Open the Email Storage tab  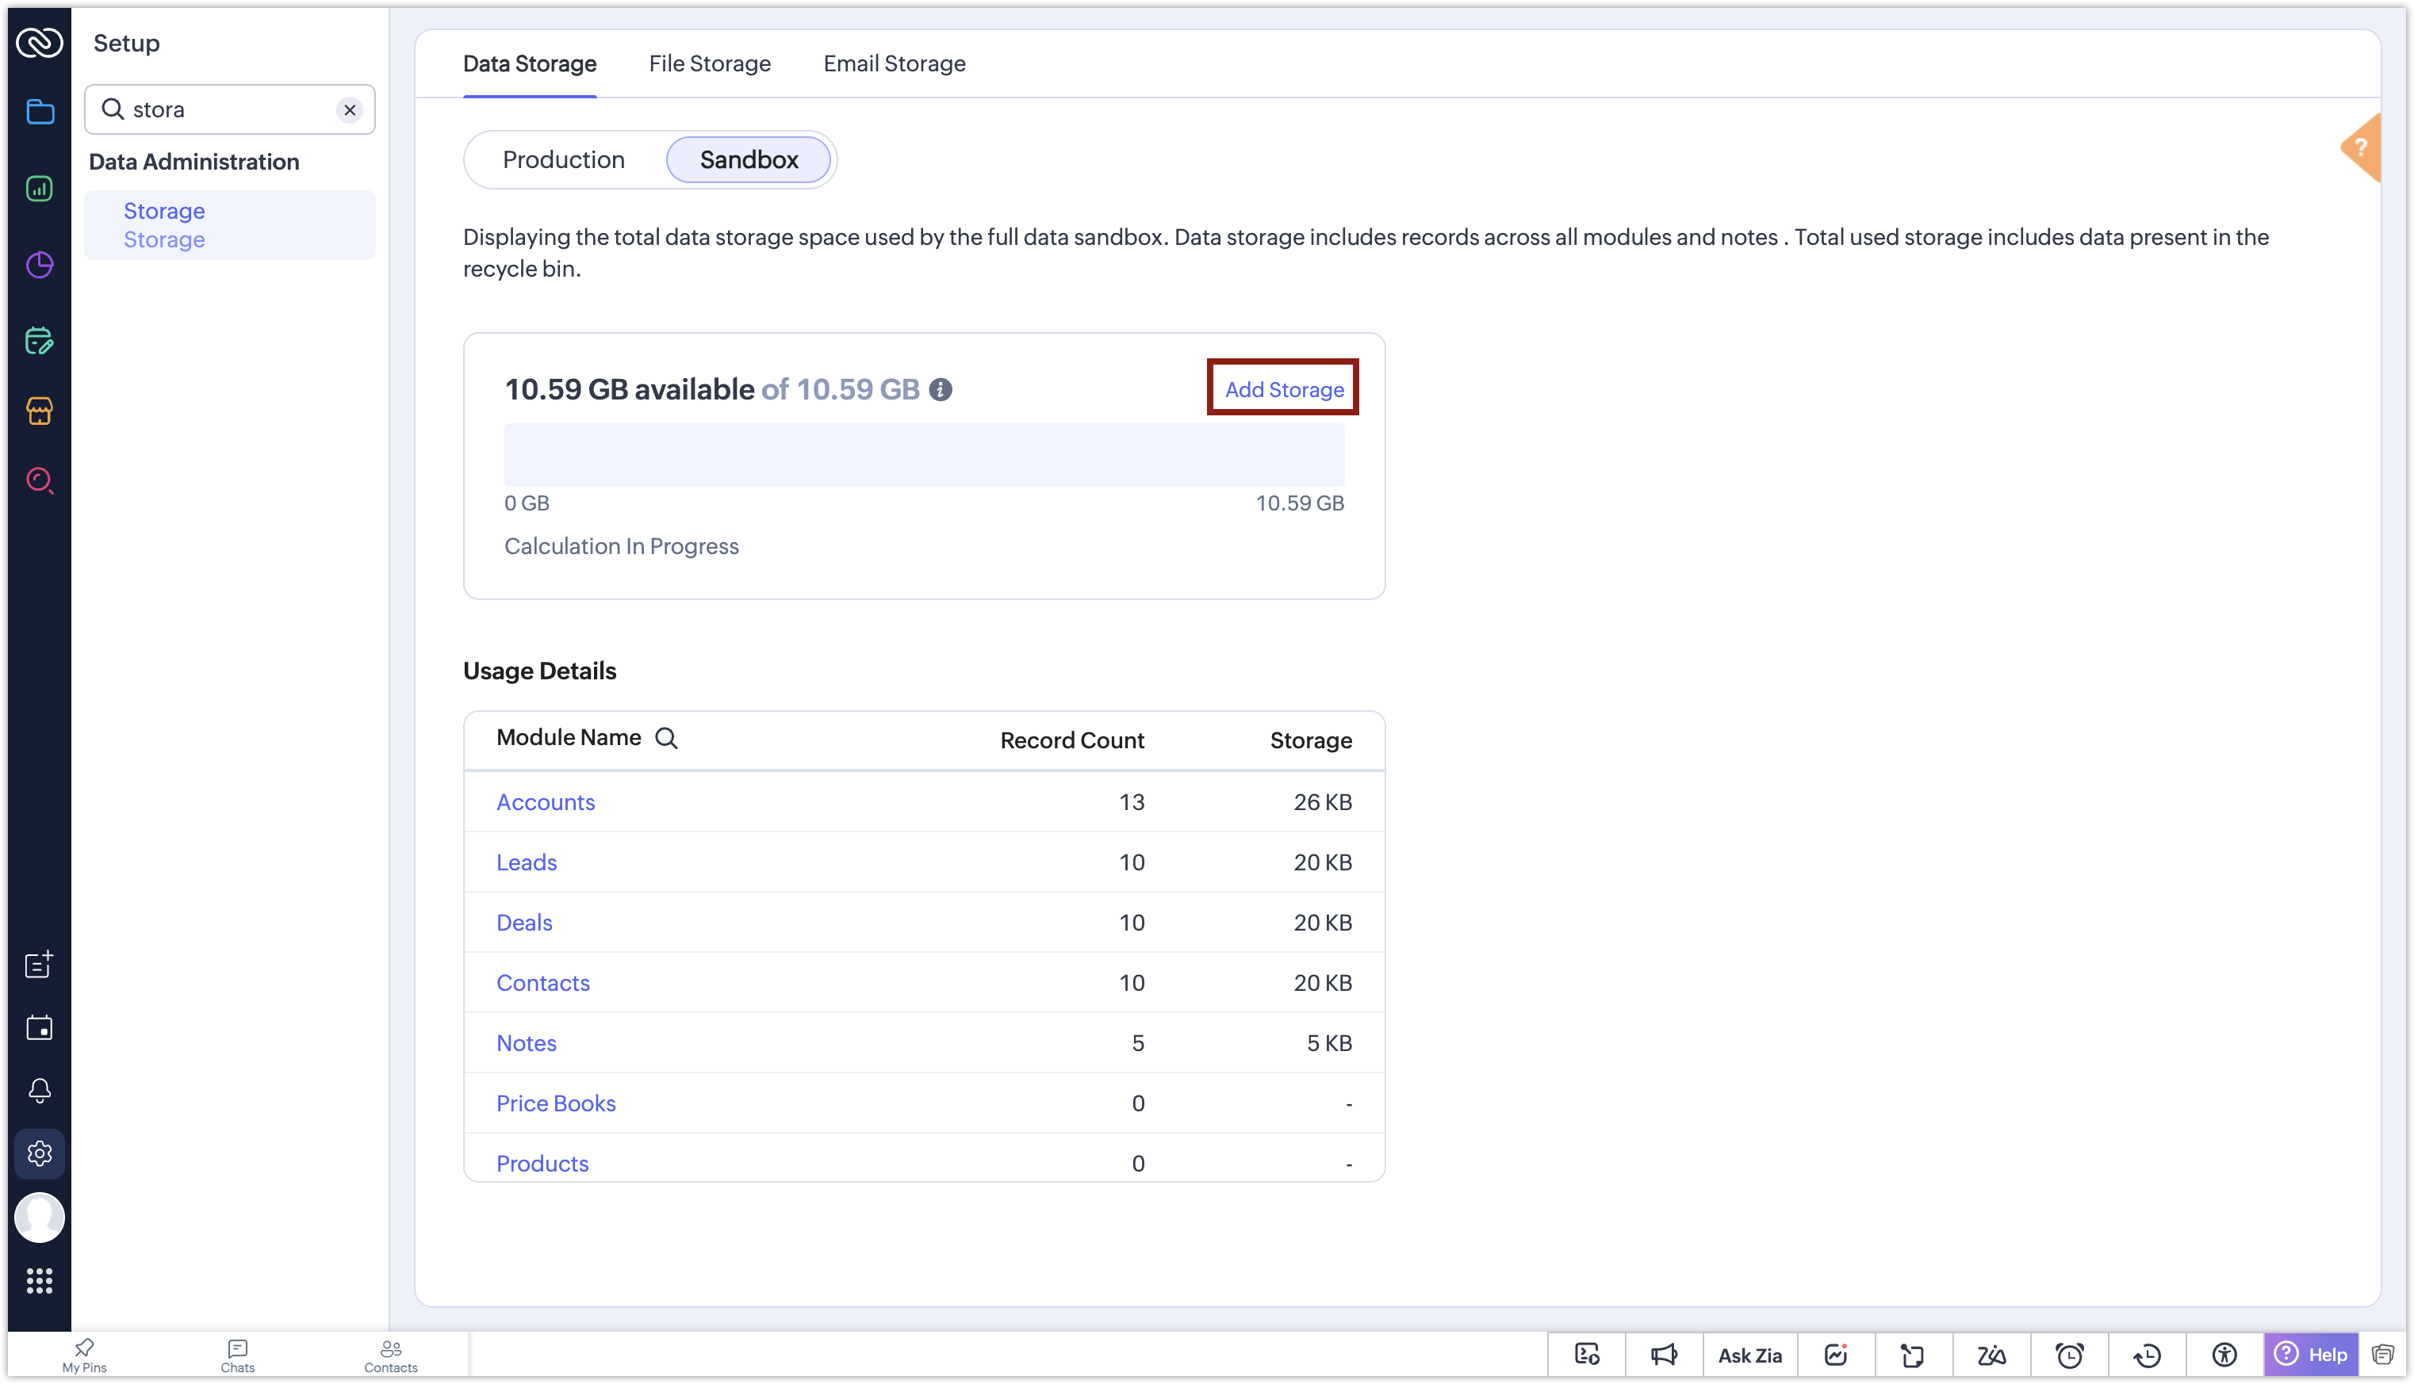894,63
